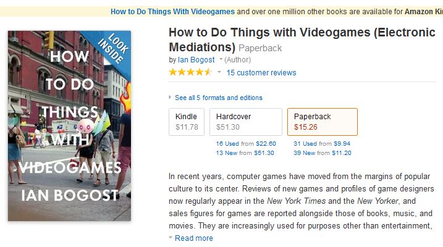Click the book cover image
This screenshot has height=247, width=443.
tap(69, 126)
